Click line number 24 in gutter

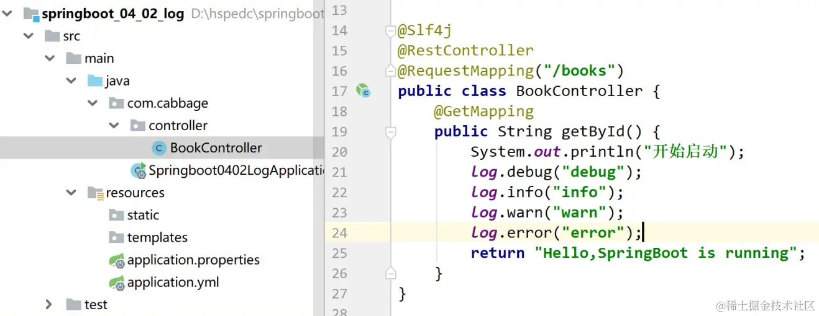coord(340,232)
